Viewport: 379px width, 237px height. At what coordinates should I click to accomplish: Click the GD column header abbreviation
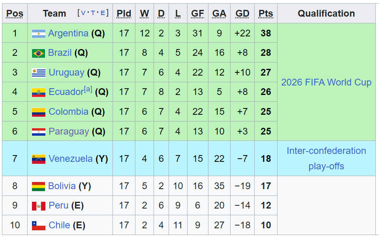tap(242, 13)
